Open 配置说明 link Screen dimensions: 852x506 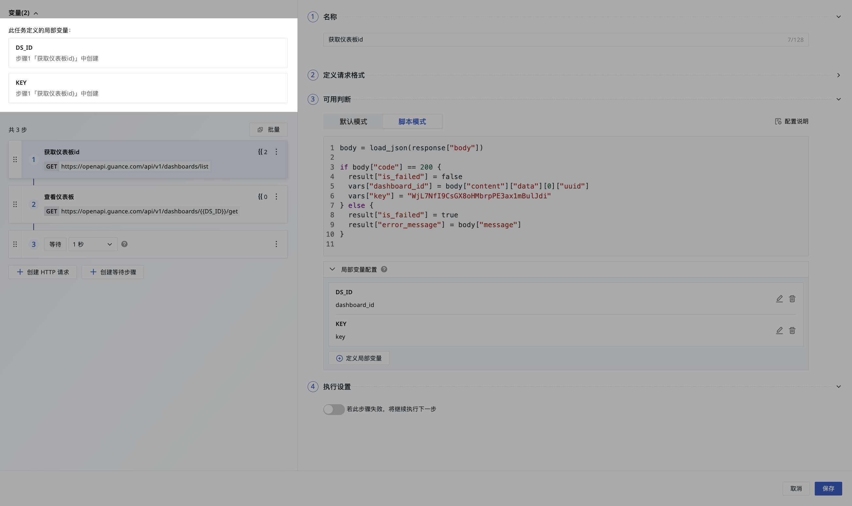[x=792, y=121]
